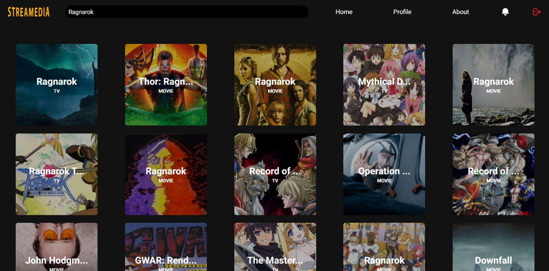Viewport: 549px width, 271px height.
Task: Open the Ragnarok movie card with waterfall
Action: point(494,85)
